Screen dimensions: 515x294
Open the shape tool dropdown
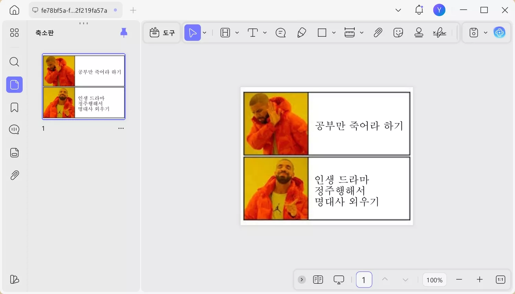point(334,32)
